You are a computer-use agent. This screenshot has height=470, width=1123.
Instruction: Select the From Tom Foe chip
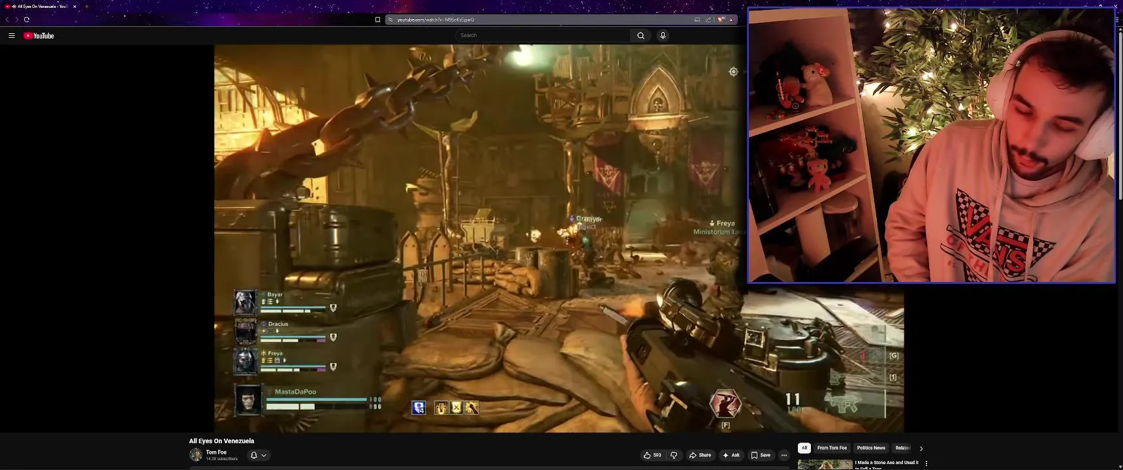tap(832, 448)
